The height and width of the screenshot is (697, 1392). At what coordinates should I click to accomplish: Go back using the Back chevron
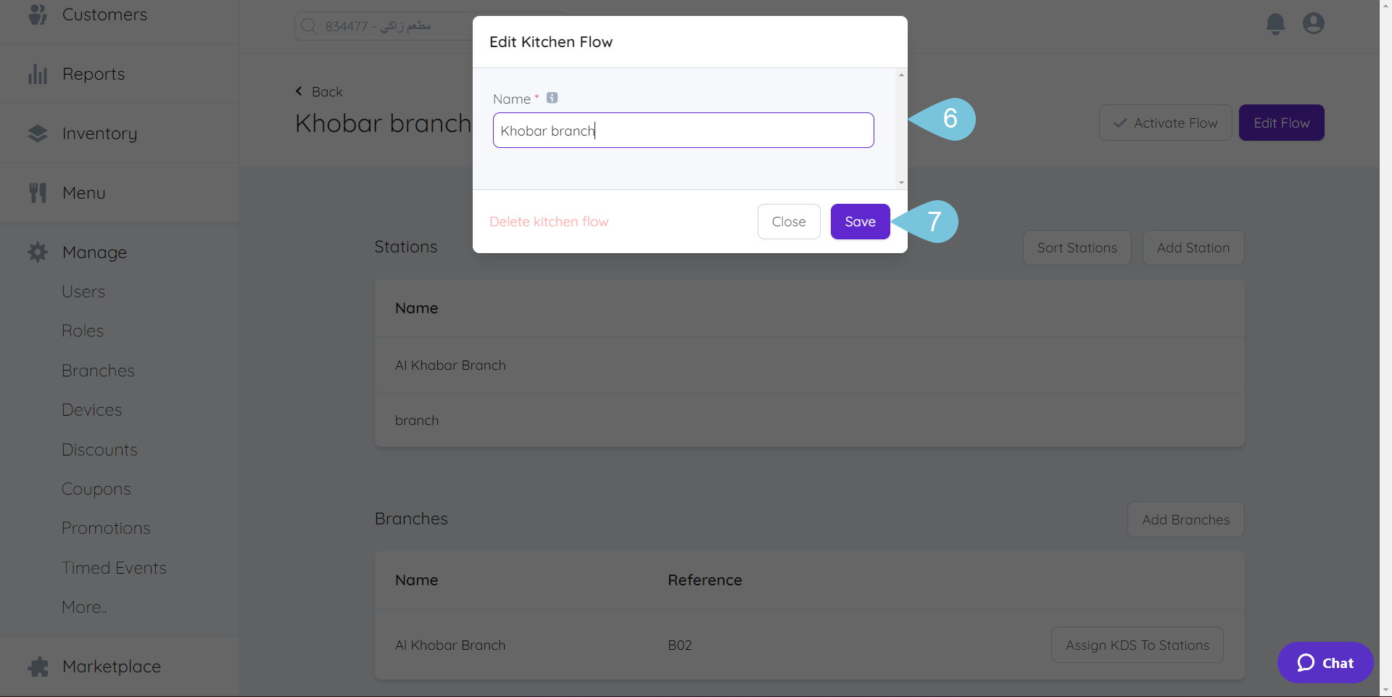[299, 91]
